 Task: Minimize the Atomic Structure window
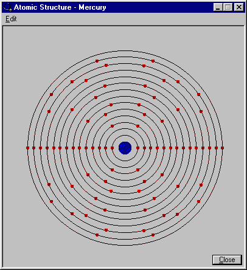coord(218,7)
